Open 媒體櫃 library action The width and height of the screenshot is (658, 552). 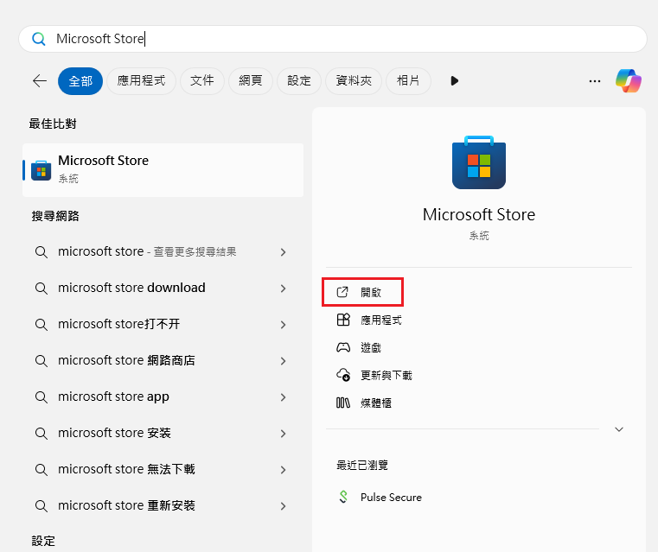375,403
